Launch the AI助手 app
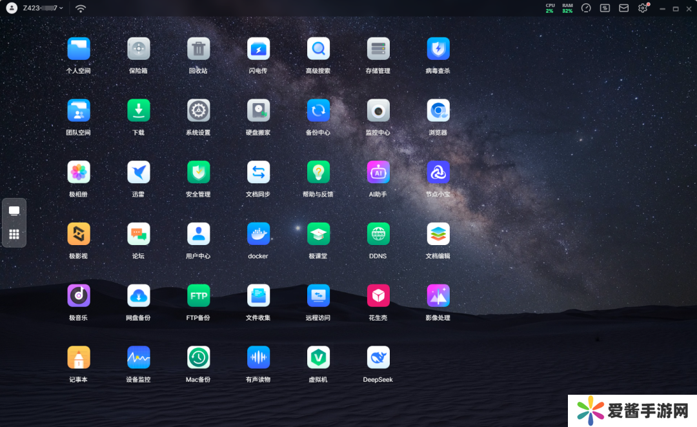697x427 pixels. pyautogui.click(x=378, y=172)
